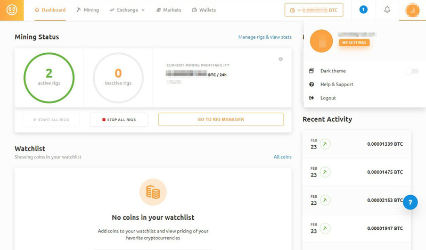Select Logout from profile menu

tap(328, 98)
